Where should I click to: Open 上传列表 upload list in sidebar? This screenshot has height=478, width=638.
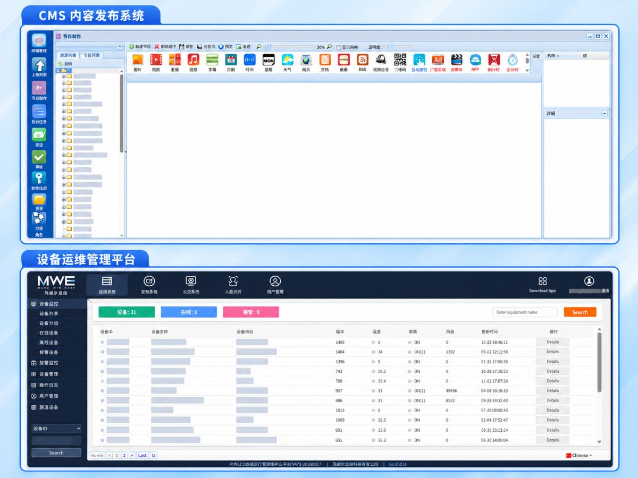(39, 67)
